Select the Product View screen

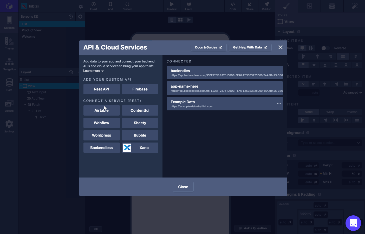click(x=52, y=30)
